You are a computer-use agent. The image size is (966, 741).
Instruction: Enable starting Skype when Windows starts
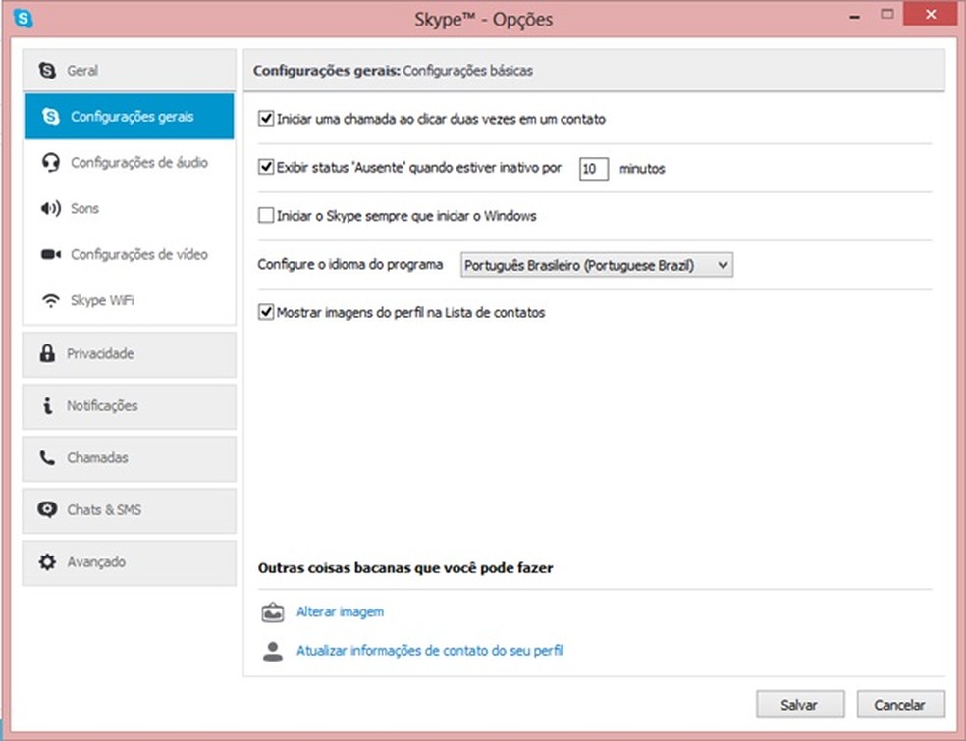point(266,216)
